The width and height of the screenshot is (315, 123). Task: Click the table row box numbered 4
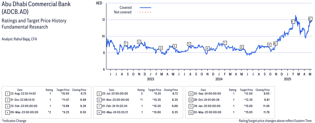click(7, 112)
